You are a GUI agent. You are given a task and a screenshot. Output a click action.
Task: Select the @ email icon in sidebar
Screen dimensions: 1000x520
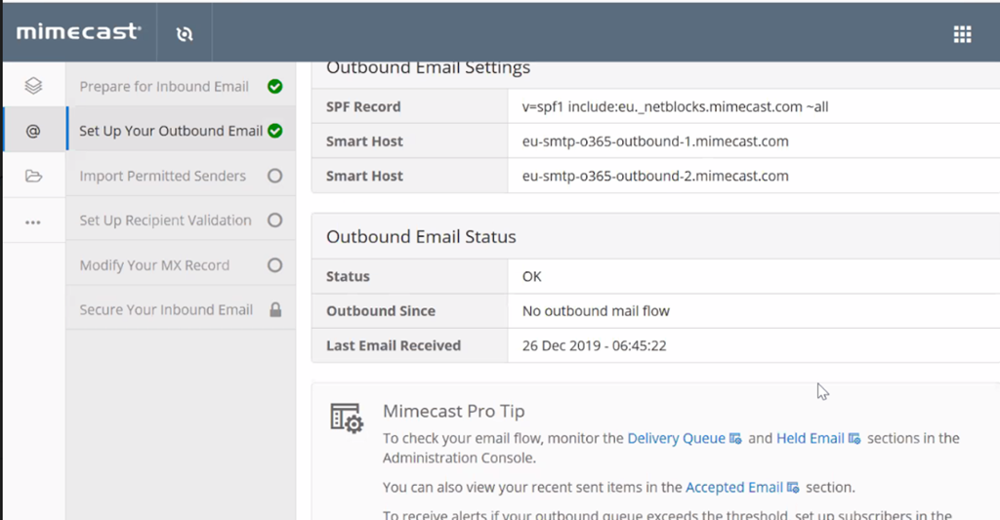[x=33, y=131]
